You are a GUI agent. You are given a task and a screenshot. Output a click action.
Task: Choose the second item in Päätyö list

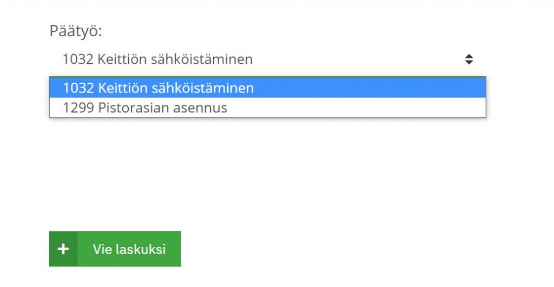[267, 108]
